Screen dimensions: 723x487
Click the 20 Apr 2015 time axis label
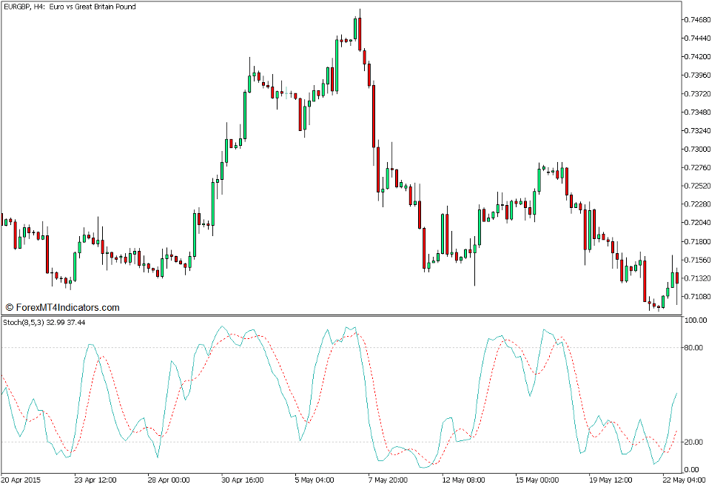click(x=22, y=480)
